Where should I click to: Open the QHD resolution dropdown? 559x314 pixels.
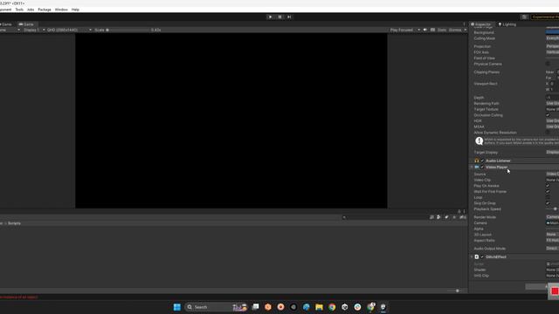tap(69, 30)
